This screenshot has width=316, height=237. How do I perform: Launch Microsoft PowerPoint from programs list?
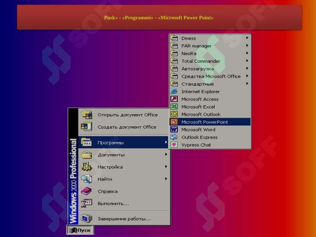coord(210,122)
